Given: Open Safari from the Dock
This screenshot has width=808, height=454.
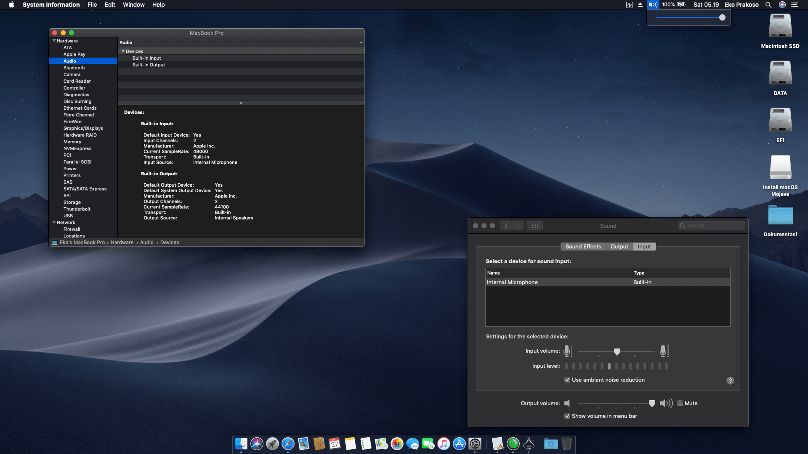Looking at the screenshot, I should [x=288, y=443].
